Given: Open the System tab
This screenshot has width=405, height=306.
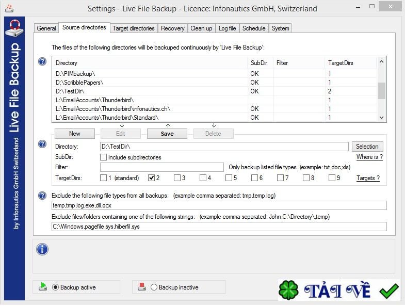Looking at the screenshot, I should 280,28.
